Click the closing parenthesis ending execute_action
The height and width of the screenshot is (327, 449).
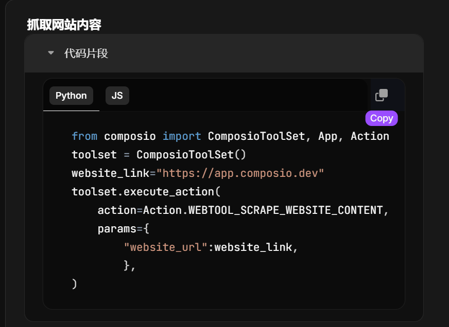[x=73, y=283]
